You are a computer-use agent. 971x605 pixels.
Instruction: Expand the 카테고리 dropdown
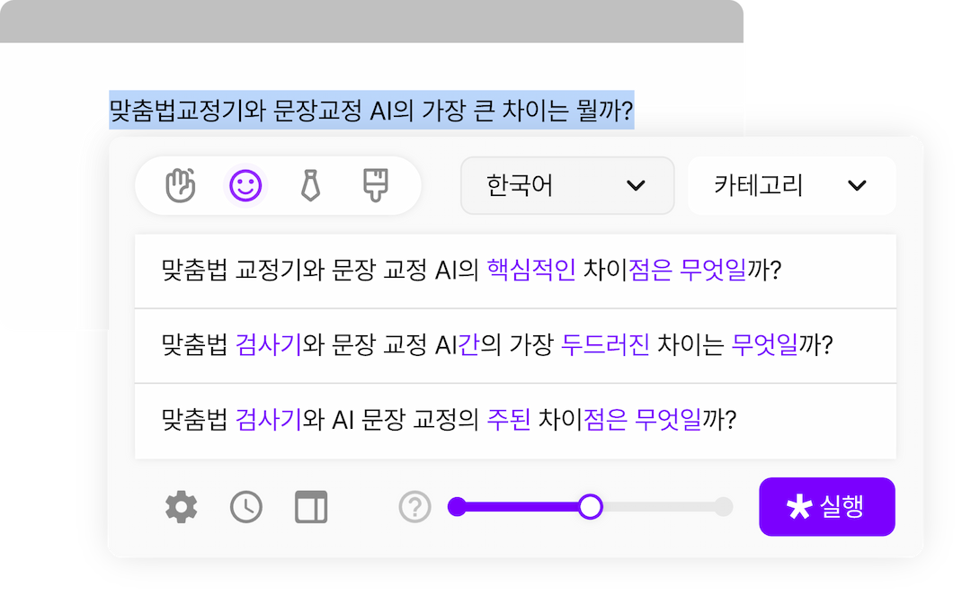791,186
